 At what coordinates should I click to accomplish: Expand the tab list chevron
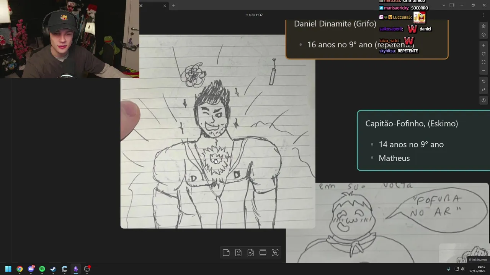coord(444,5)
